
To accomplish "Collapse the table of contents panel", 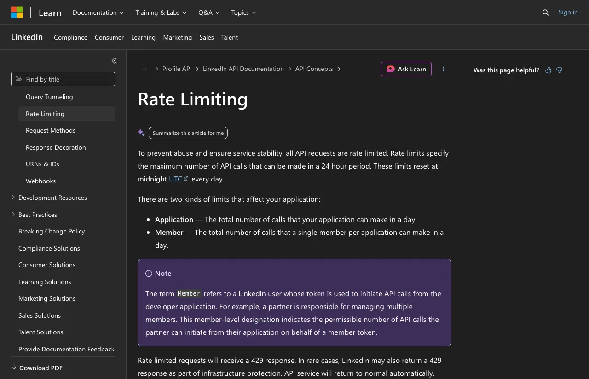I will click(114, 60).
